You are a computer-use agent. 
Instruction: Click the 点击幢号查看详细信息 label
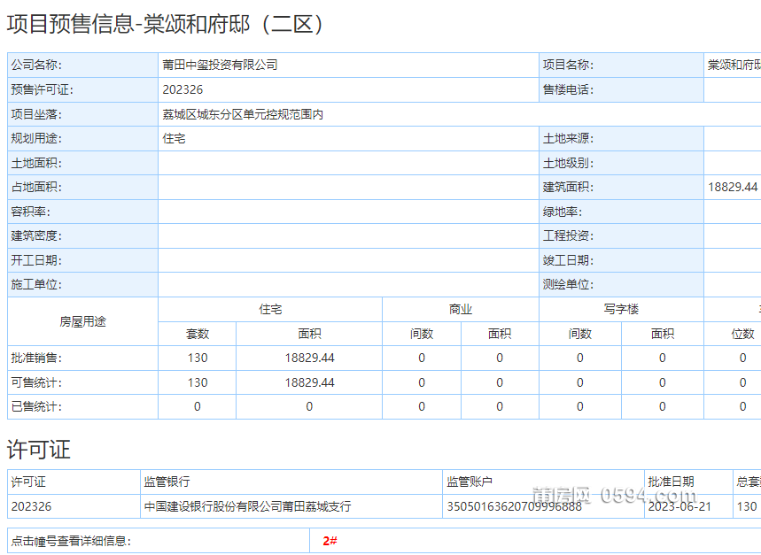(x=71, y=541)
